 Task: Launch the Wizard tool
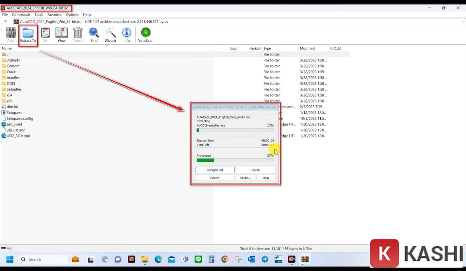click(110, 35)
